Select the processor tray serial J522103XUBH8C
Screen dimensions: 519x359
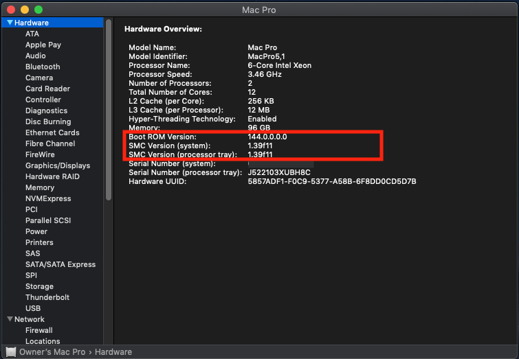[279, 172]
